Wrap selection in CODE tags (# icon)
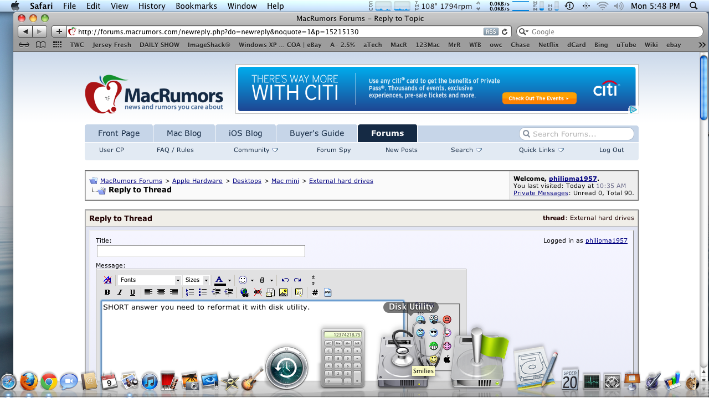 click(315, 292)
